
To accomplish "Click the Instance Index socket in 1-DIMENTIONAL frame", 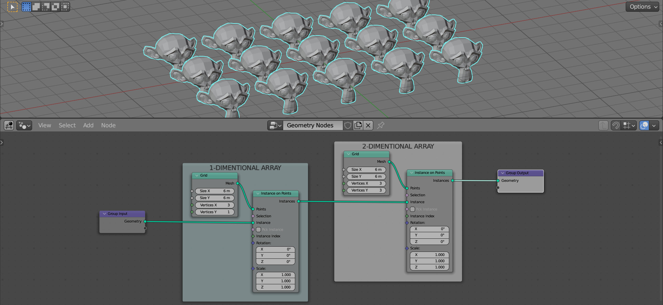I will 253,236.
